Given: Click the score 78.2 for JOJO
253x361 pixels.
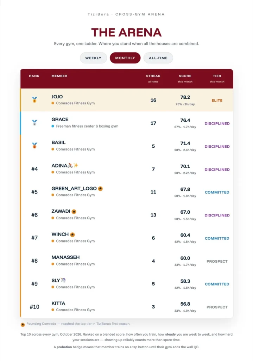Looking at the screenshot, I should [185, 97].
